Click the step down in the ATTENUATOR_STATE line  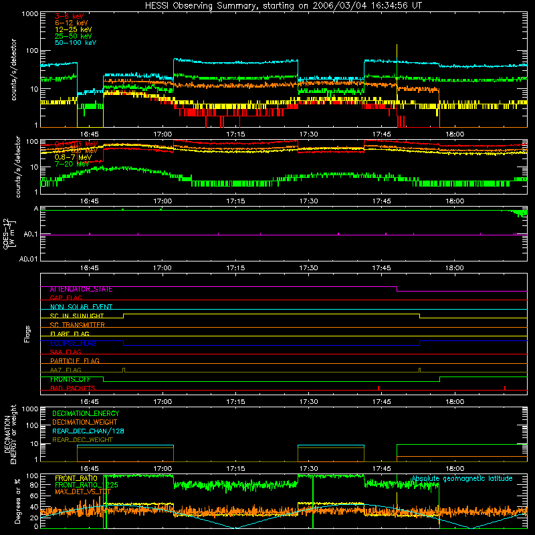click(397, 289)
